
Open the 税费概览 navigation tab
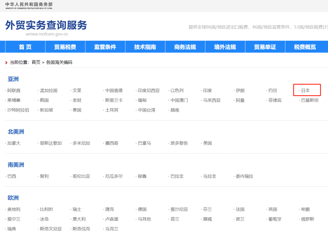coord(305,47)
